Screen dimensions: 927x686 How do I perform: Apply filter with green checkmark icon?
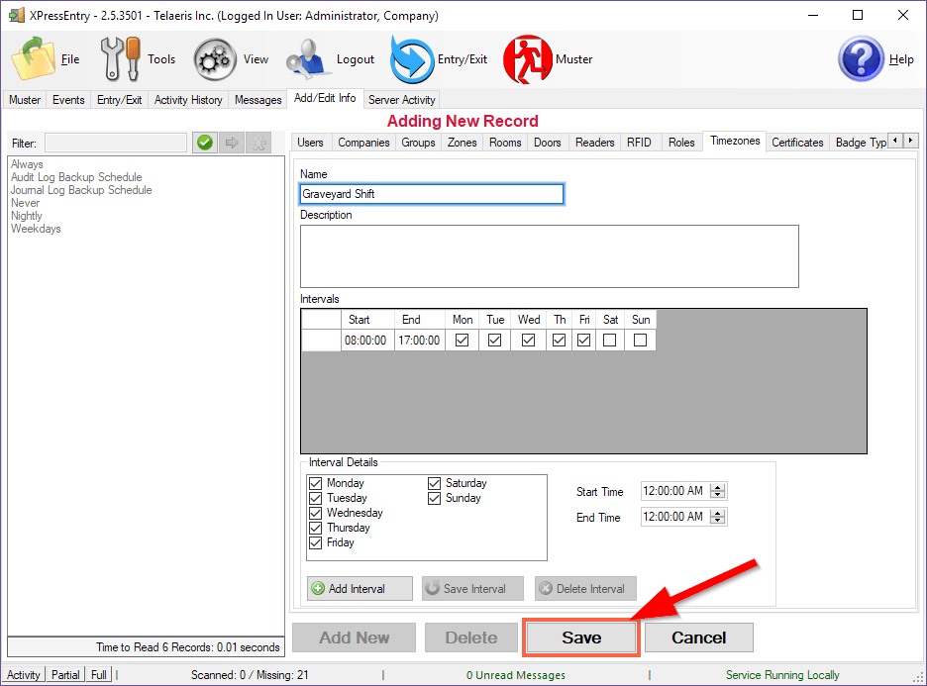tap(204, 144)
